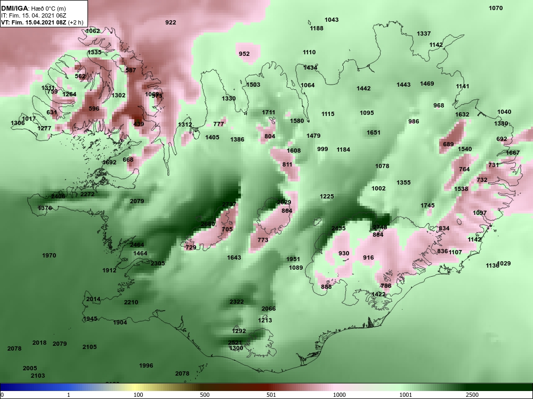
Task: Select the 1503 height value
Action: (x=253, y=85)
